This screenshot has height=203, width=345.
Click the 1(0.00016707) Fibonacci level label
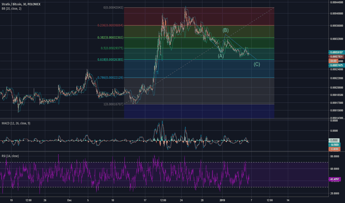(x=113, y=104)
